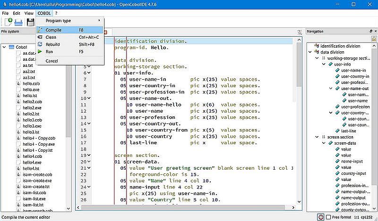Open the ? help menu
The width and height of the screenshot is (378, 221).
[x=56, y=13]
